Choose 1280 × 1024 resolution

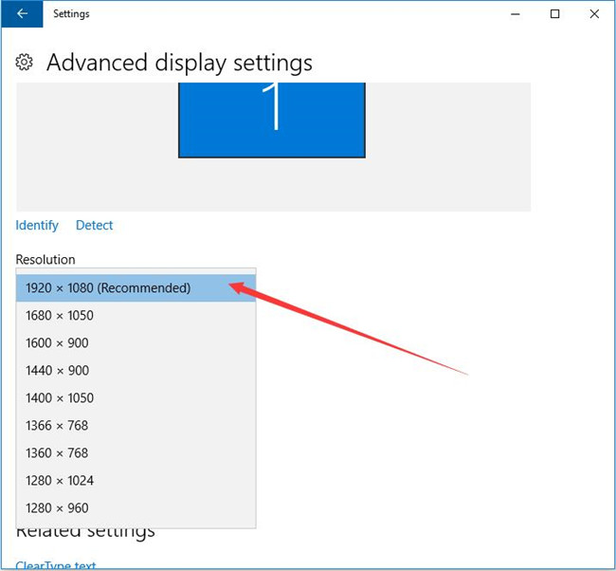pyautogui.click(x=136, y=481)
